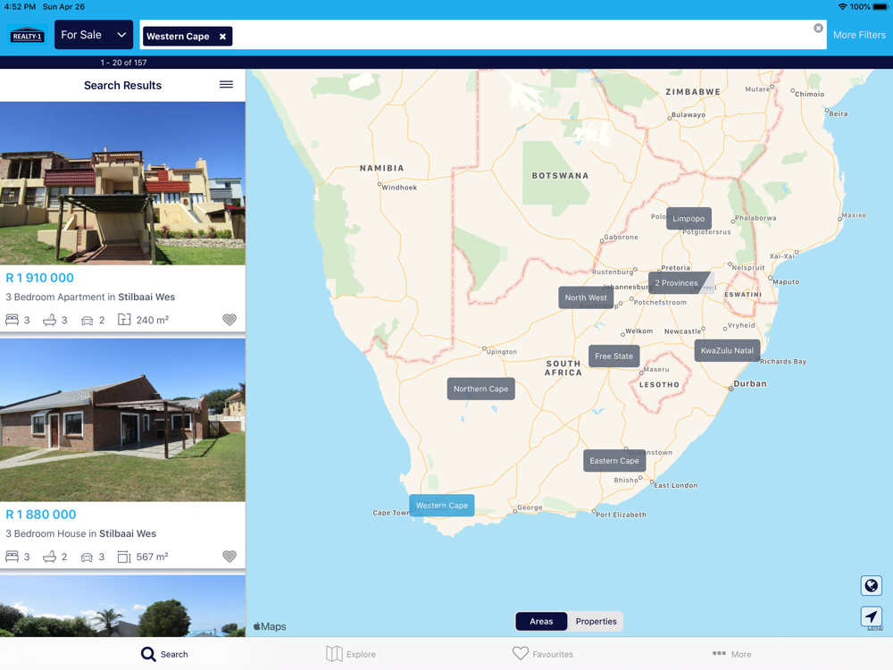
Task: Switch map to Areas view
Action: point(541,622)
